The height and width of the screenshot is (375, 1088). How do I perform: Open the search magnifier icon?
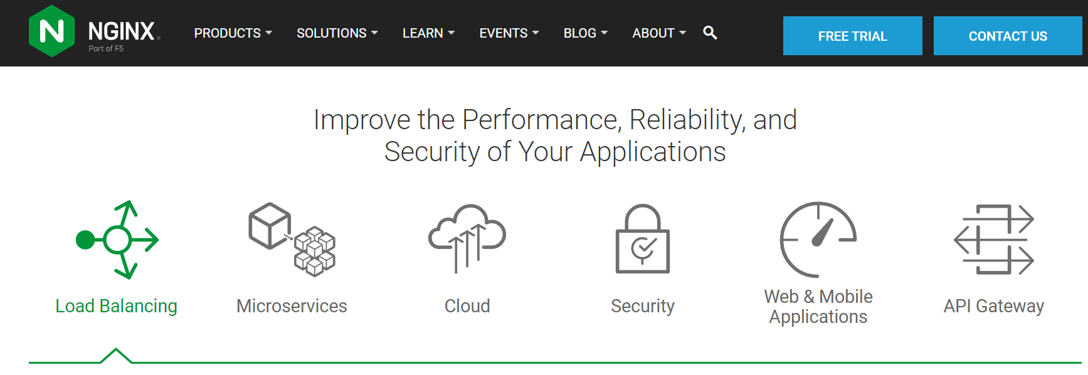(710, 33)
